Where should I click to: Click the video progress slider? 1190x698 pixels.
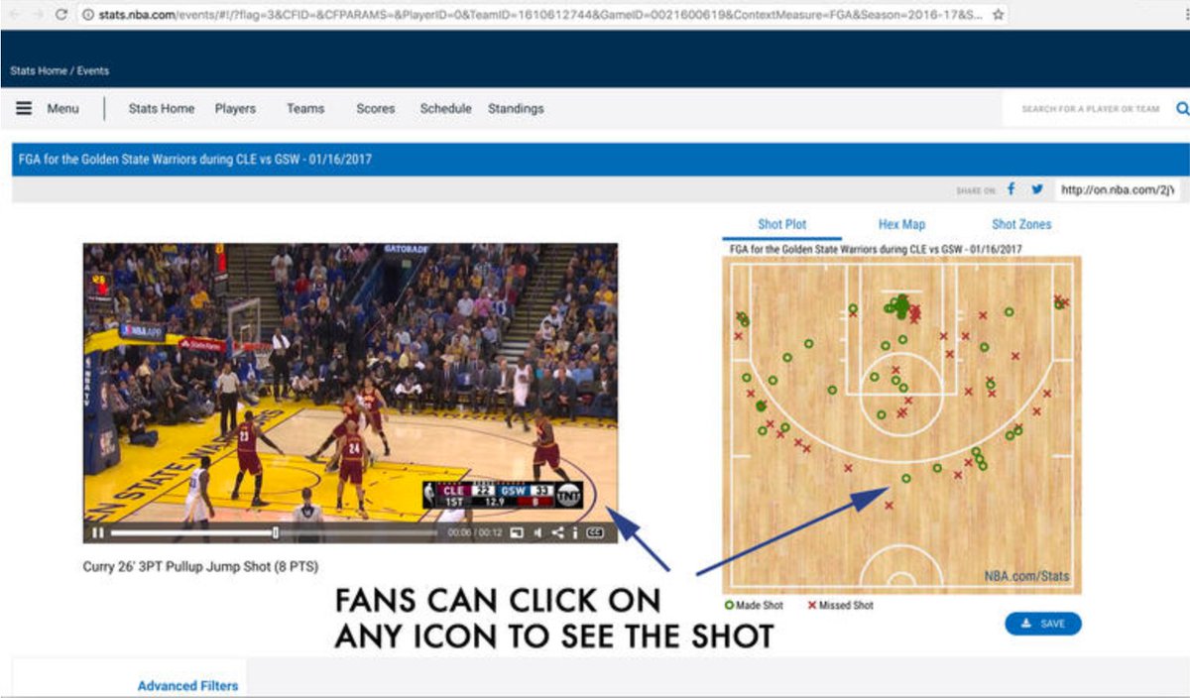(x=274, y=532)
